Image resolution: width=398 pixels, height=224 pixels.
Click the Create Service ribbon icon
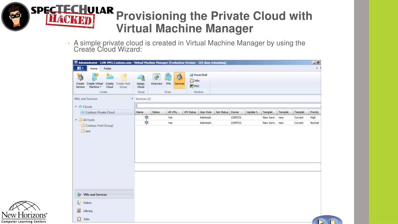tap(80, 81)
